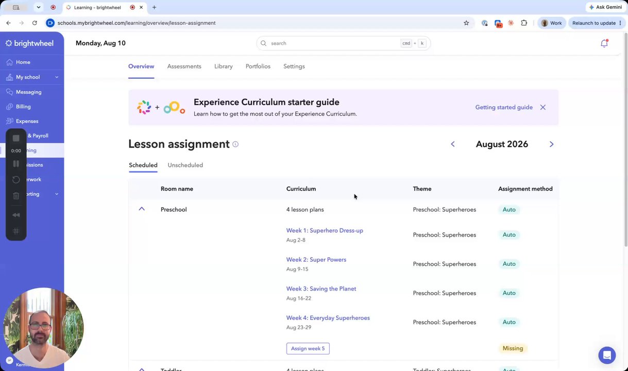Delete the screen recording
The height and width of the screenshot is (371, 628).
tap(16, 196)
